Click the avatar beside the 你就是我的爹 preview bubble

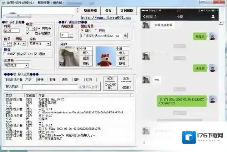point(146,25)
